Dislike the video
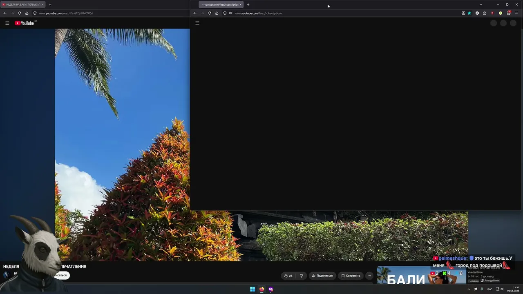The width and height of the screenshot is (523, 294). pyautogui.click(x=302, y=276)
